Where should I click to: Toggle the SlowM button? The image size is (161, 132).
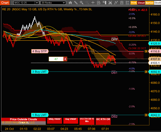coord(157,3)
